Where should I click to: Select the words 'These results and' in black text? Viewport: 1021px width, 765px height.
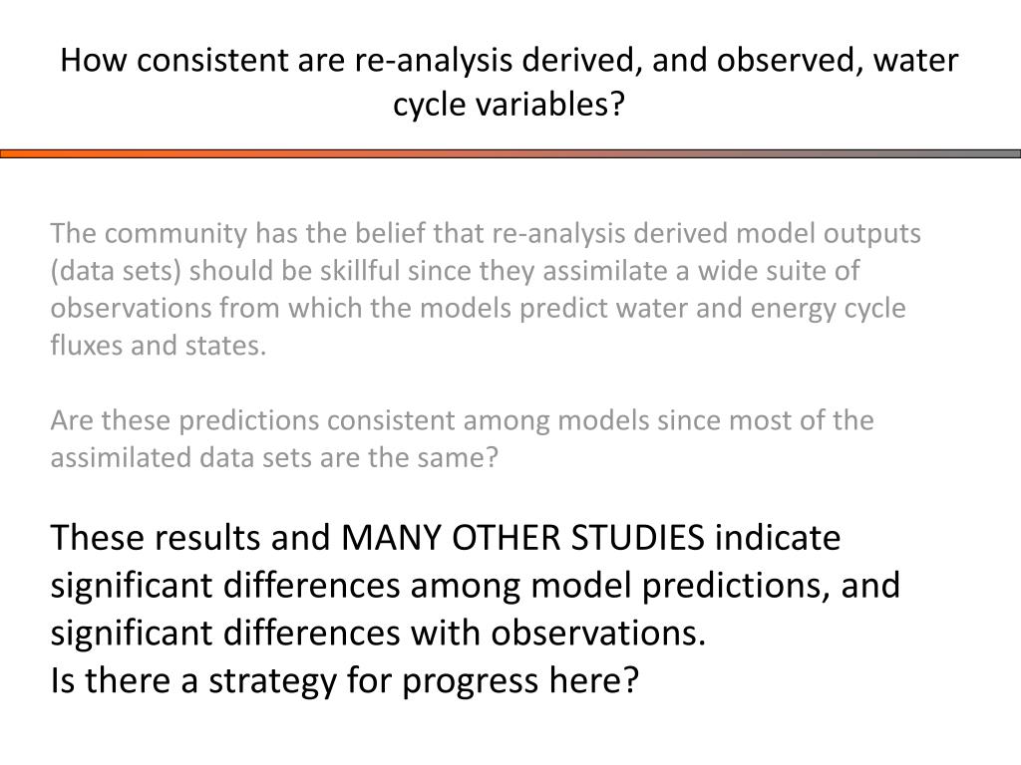point(190,538)
